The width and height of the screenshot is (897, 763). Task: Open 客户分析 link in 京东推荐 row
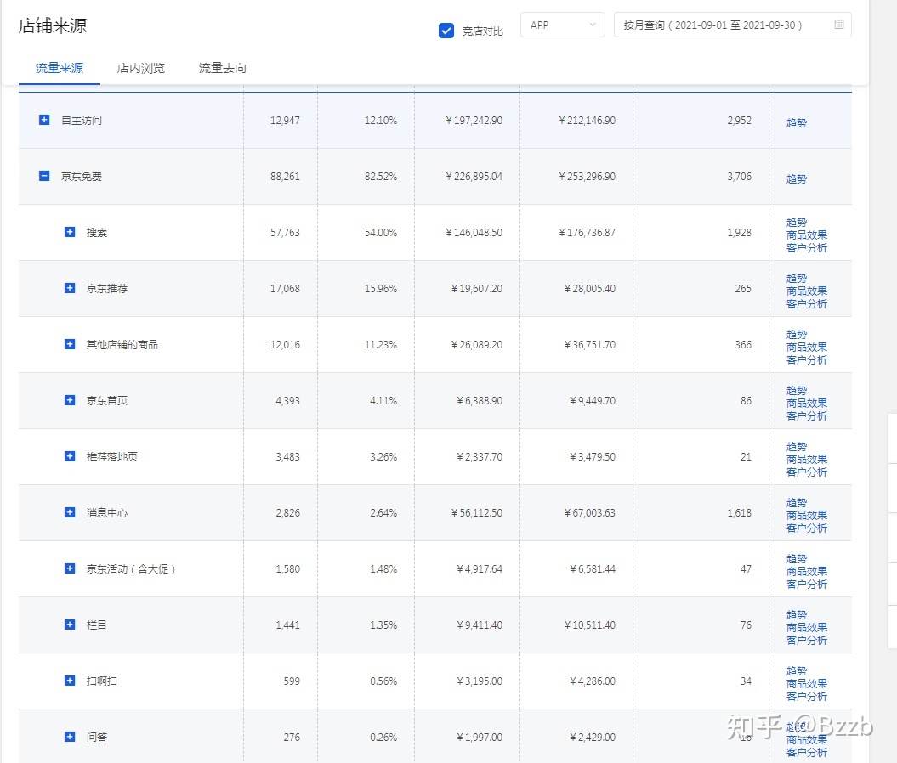[x=807, y=303]
